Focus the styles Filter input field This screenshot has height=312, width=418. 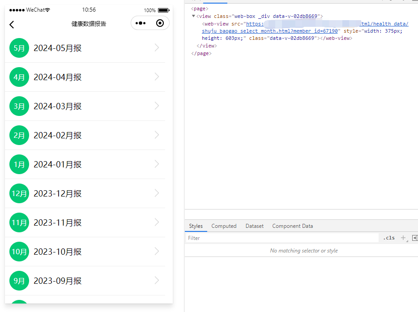pos(282,238)
